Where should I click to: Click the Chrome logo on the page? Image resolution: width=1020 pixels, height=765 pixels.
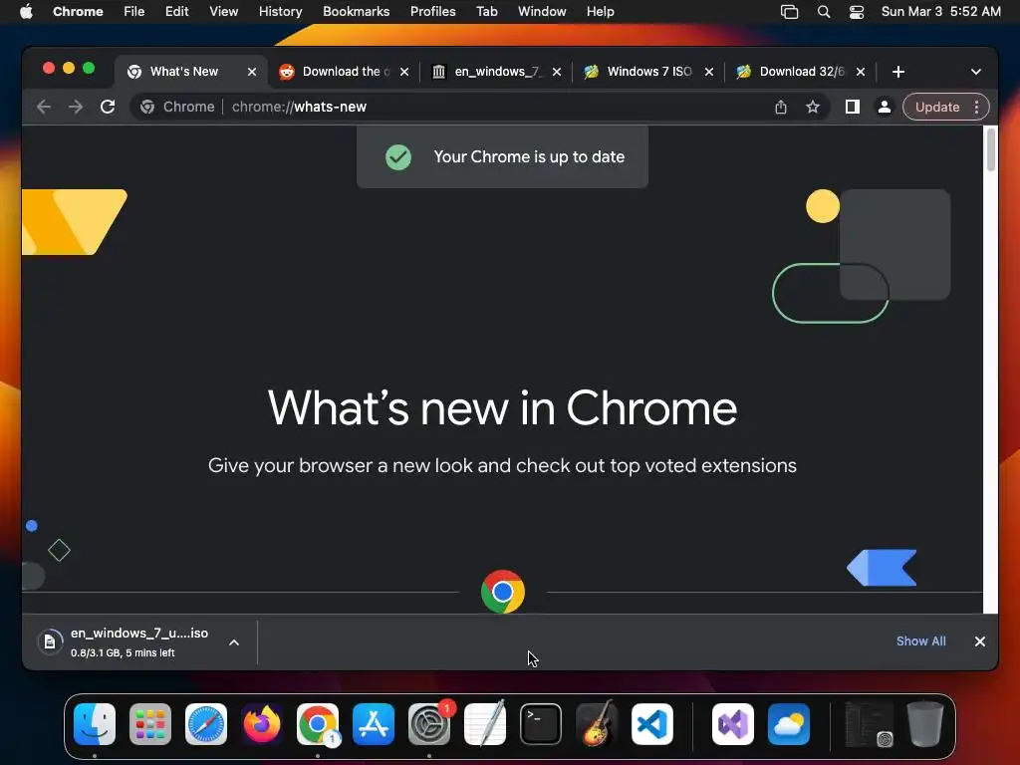[x=503, y=592]
